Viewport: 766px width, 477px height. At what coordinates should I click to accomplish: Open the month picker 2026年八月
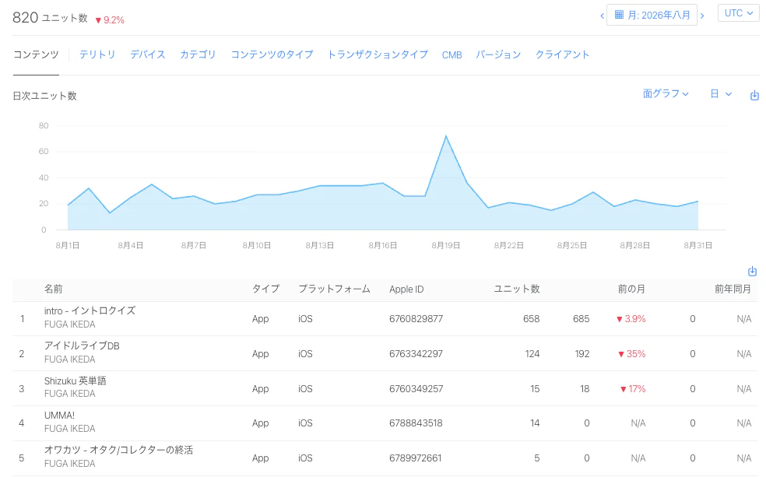(x=652, y=15)
